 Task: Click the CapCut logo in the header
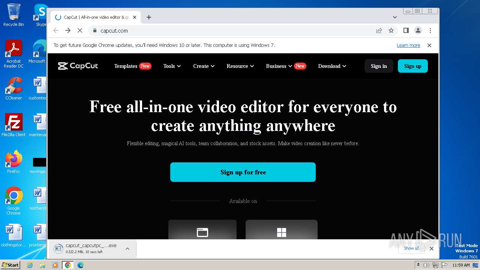pyautogui.click(x=78, y=66)
